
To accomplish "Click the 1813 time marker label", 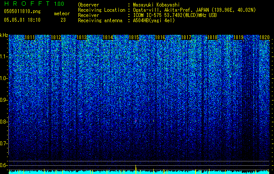I will pyautogui.click(x=82, y=37).
